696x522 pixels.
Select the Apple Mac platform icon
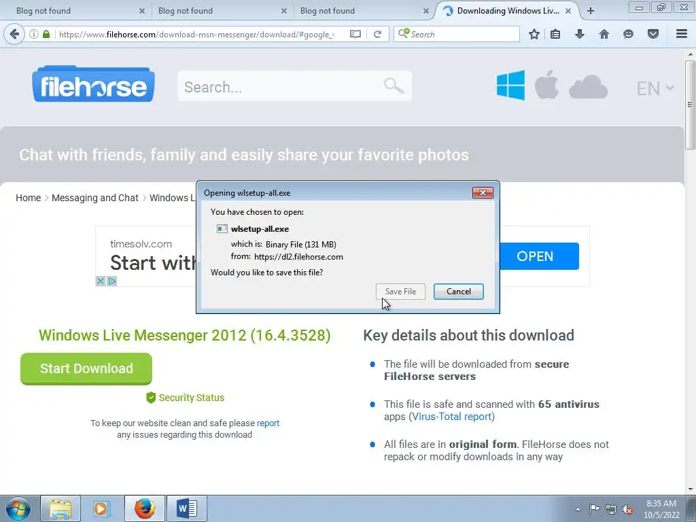tap(546, 84)
